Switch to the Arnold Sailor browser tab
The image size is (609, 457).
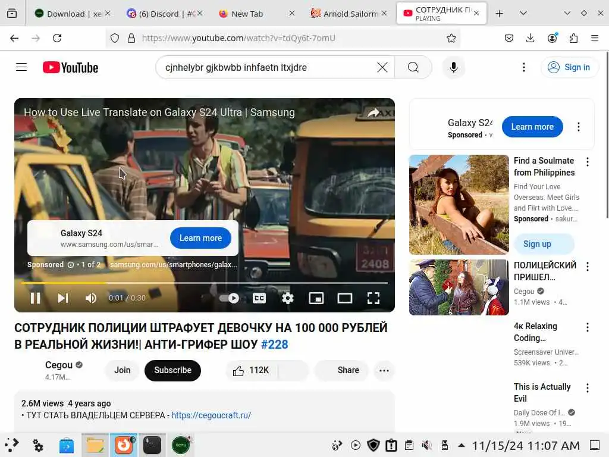click(x=348, y=14)
